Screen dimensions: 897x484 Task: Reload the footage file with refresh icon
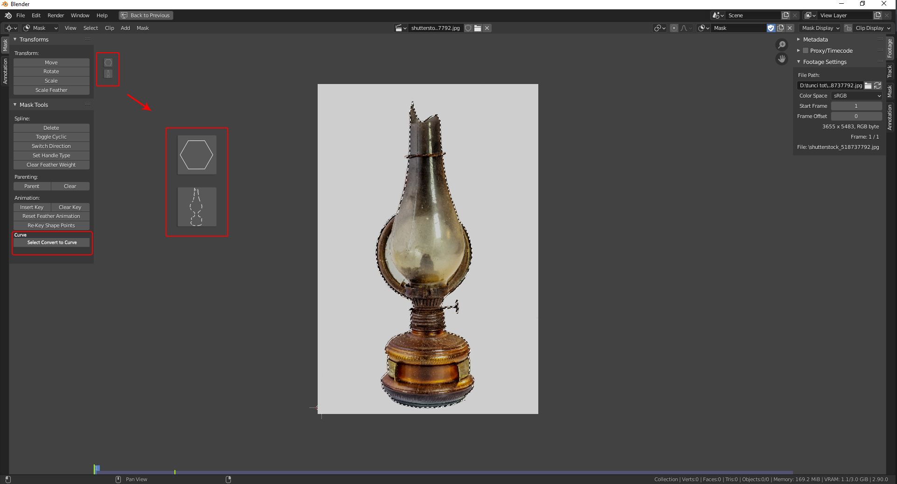click(x=877, y=85)
